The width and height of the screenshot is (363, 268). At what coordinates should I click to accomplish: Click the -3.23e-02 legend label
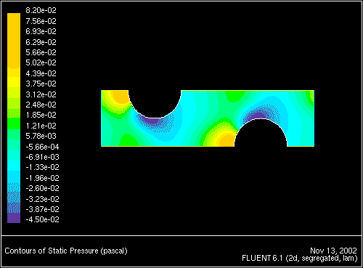(x=42, y=199)
